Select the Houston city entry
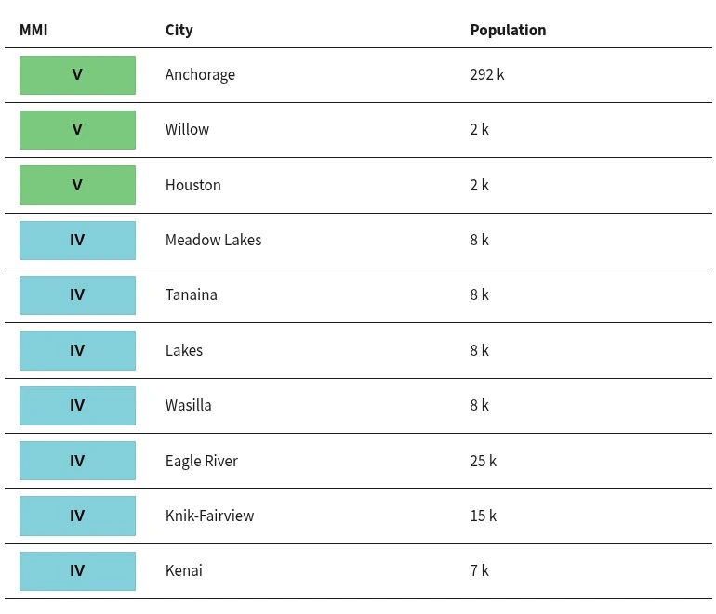Screen dimensions: 716x614 [193, 185]
